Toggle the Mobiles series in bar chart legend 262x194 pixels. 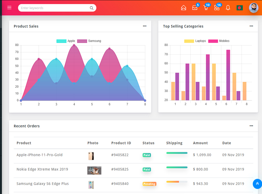coord(219,41)
